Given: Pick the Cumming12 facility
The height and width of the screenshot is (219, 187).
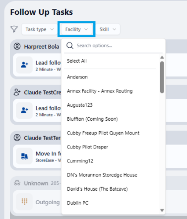Looking at the screenshot, I should coord(80,161).
